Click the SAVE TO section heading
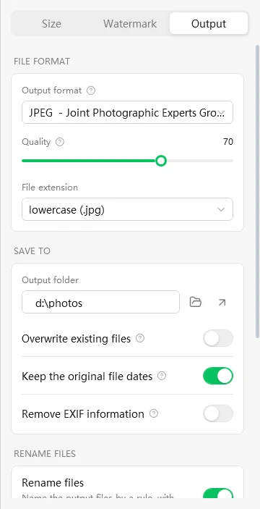This screenshot has height=509, width=260. click(x=32, y=251)
